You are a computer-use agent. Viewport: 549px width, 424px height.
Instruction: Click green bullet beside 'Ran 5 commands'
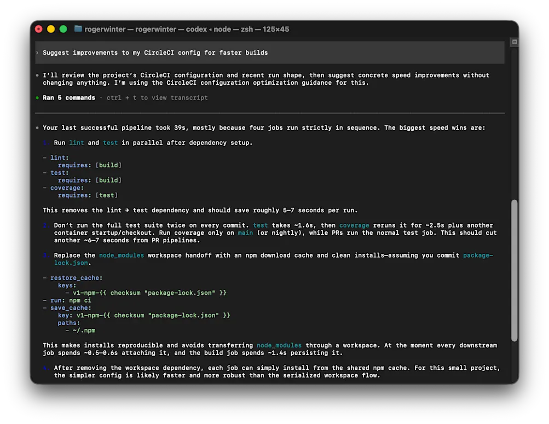tap(37, 98)
